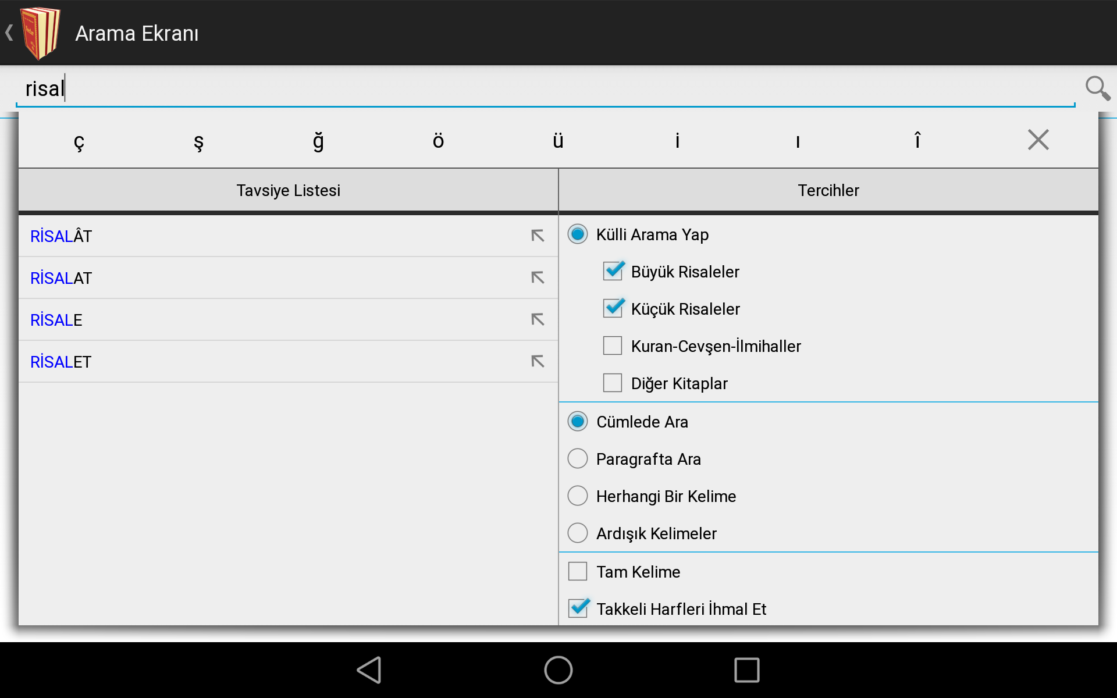This screenshot has width=1117, height=698.
Task: Check the Diğer Kitaplar checkbox
Action: [613, 383]
